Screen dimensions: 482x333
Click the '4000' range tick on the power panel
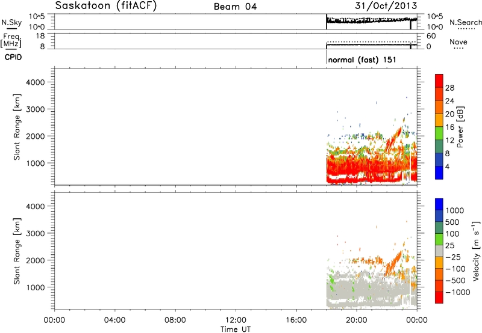36,82
